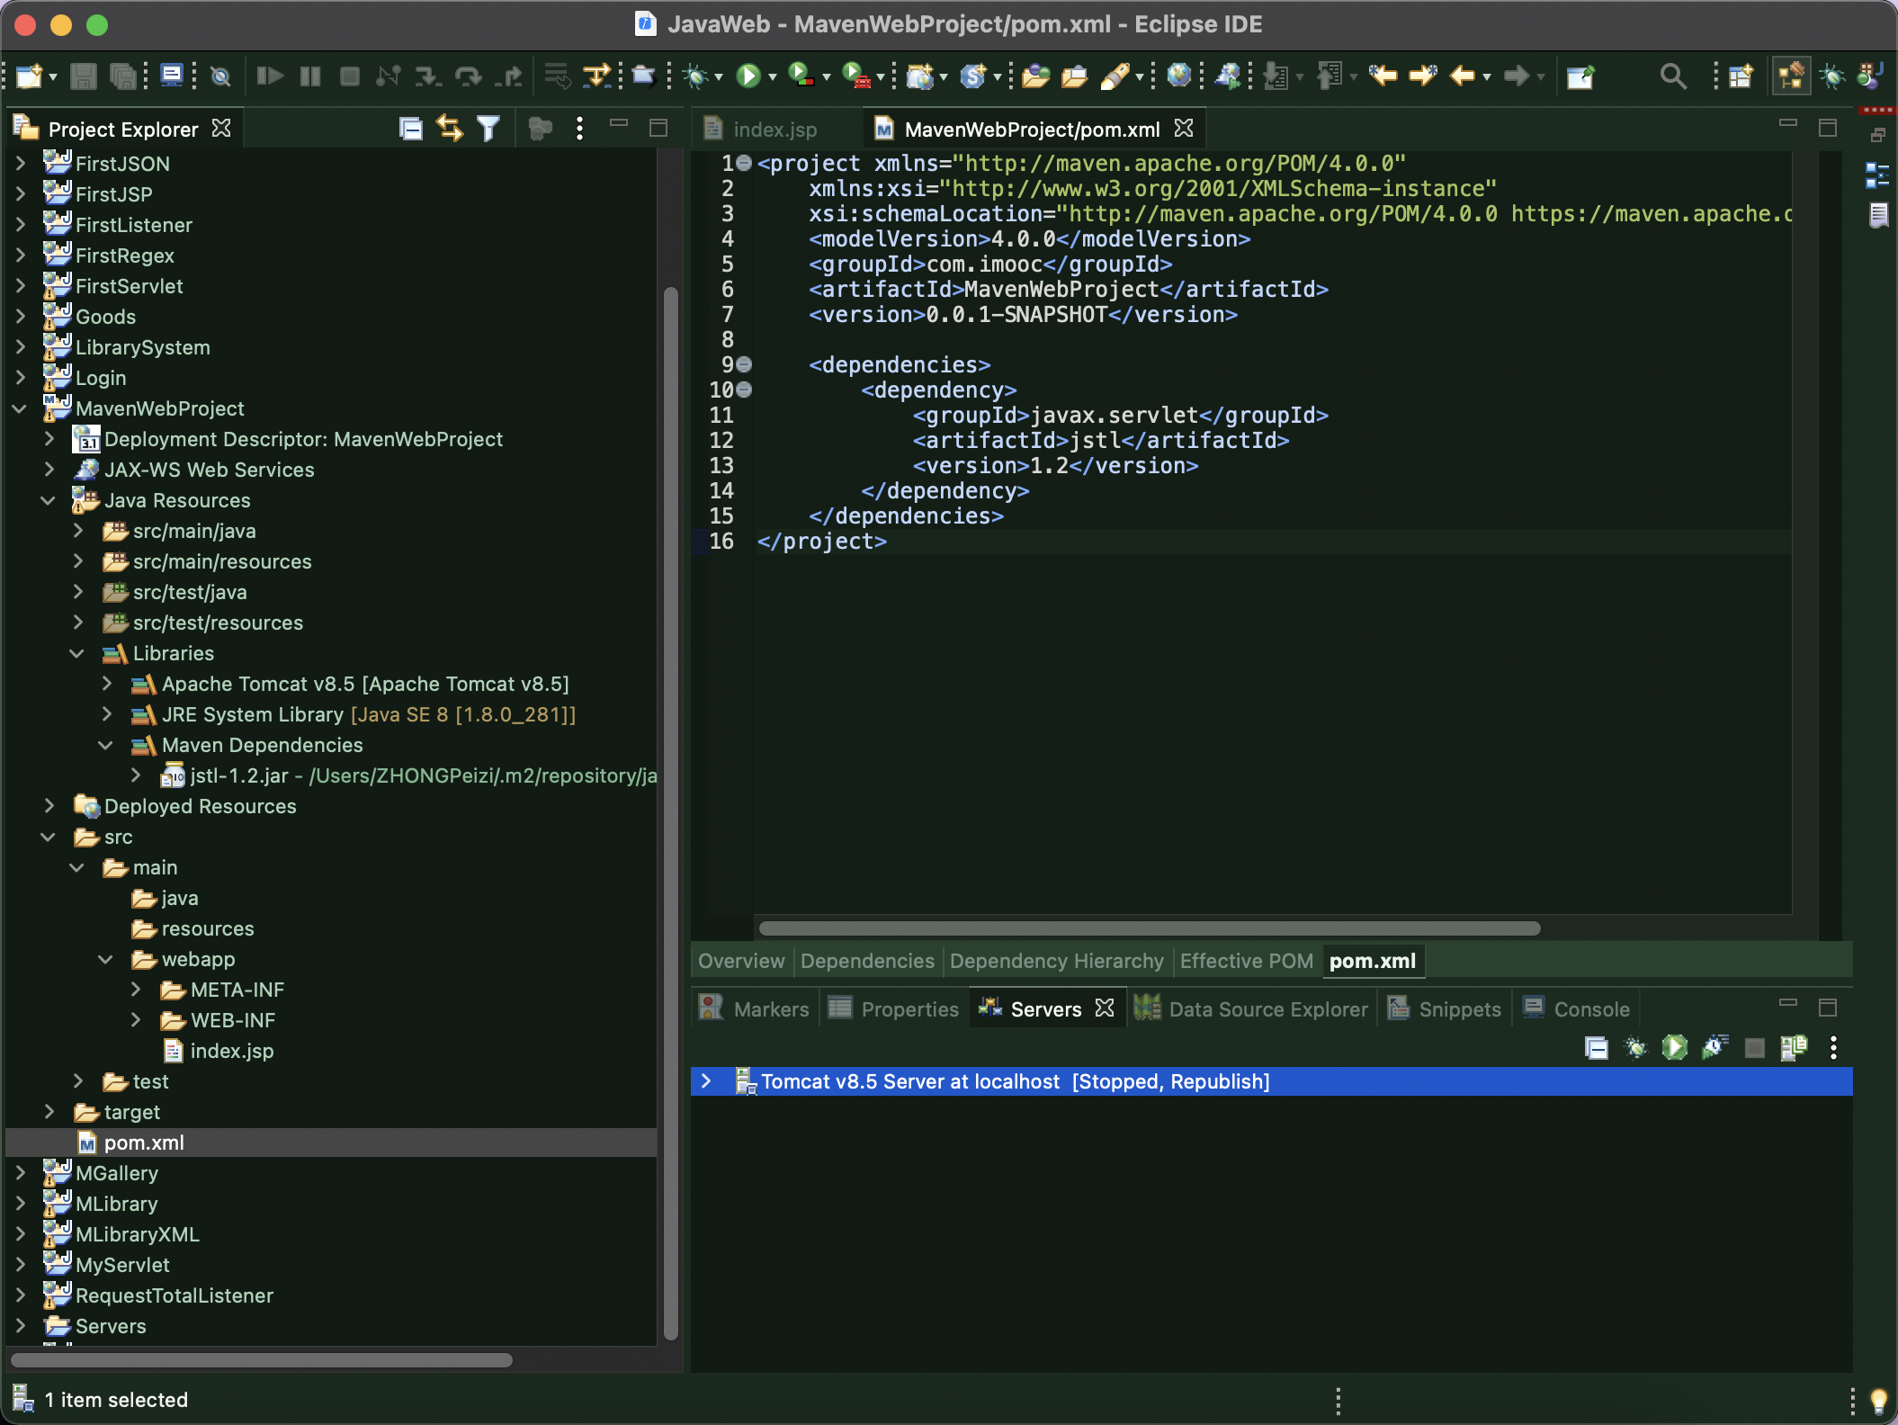The height and width of the screenshot is (1425, 1898).
Task: Select the LibrarySystem project
Action: pos(142,347)
